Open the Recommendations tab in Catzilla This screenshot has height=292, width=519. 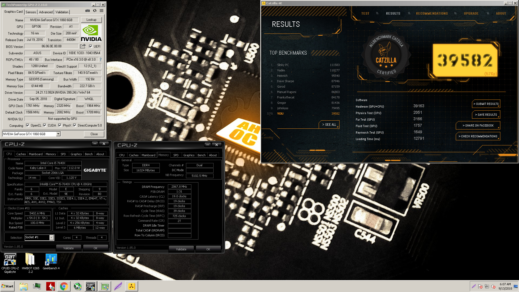pos(432,14)
